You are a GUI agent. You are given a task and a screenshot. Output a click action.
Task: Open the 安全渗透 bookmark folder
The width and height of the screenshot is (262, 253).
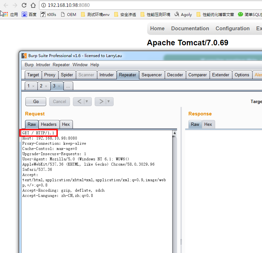125,15
